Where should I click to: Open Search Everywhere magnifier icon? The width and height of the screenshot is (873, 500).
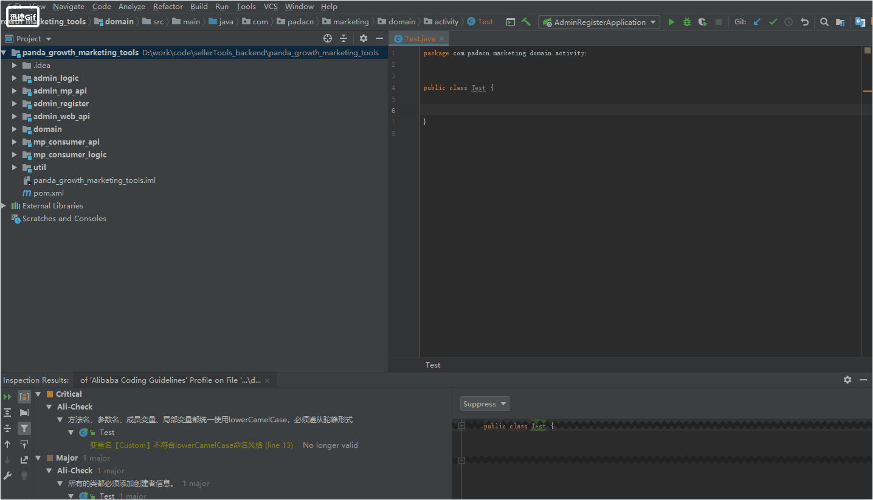[824, 22]
